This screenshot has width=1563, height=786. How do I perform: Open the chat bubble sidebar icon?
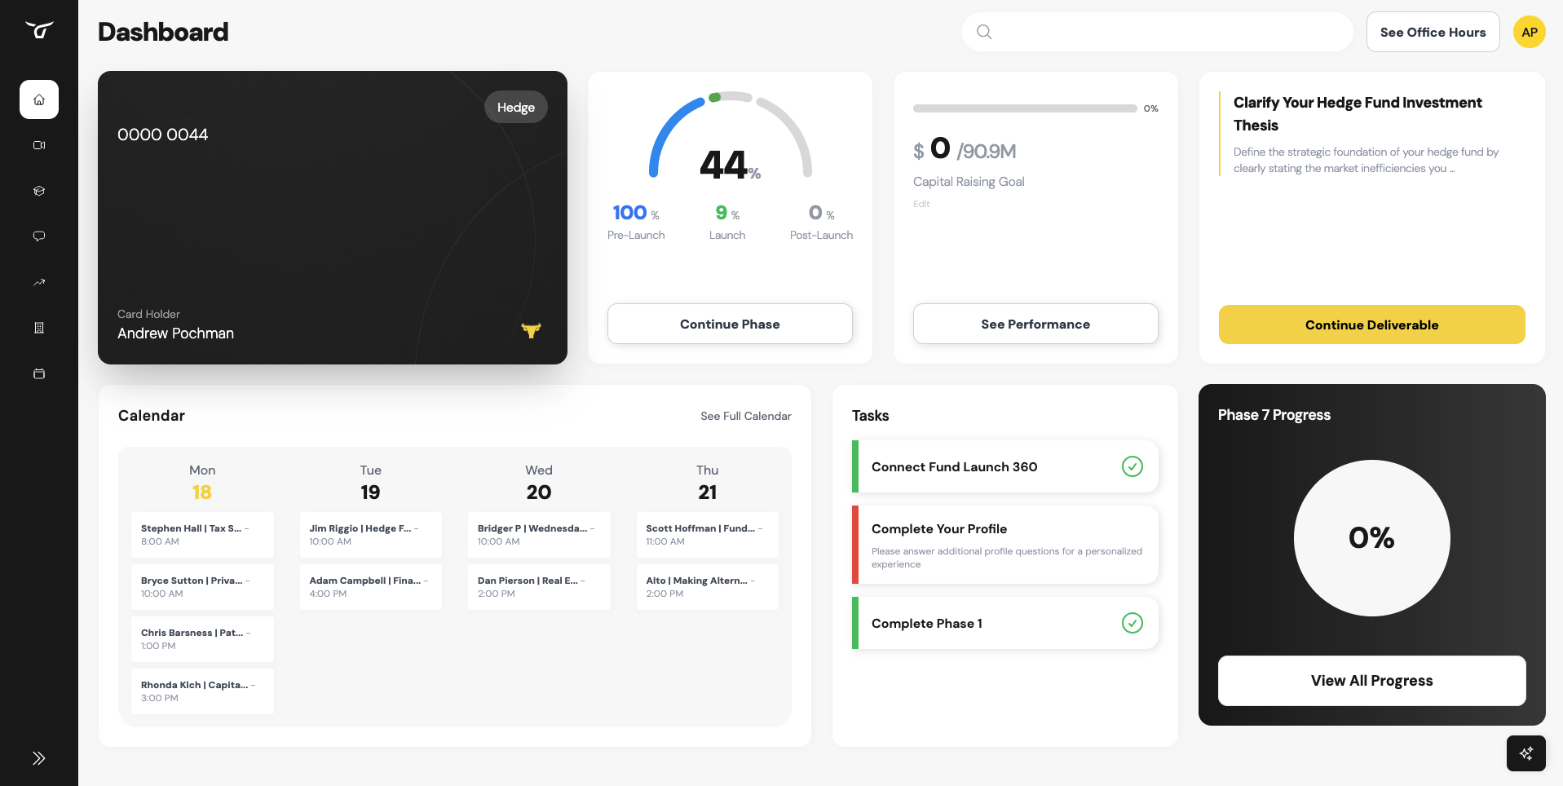[x=38, y=236]
